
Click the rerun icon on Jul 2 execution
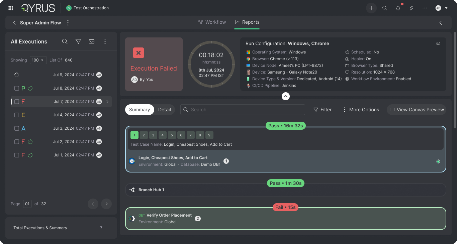tap(30, 142)
